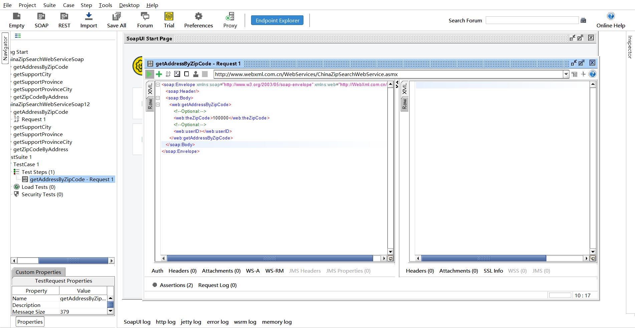Open Preferences via the gear icon

point(198,16)
